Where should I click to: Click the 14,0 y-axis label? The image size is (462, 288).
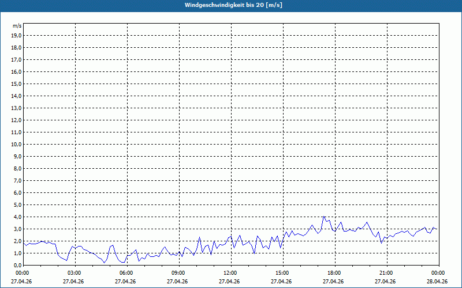click(17, 96)
